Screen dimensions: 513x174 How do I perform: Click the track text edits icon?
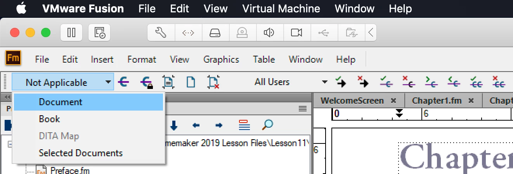(x=123, y=82)
